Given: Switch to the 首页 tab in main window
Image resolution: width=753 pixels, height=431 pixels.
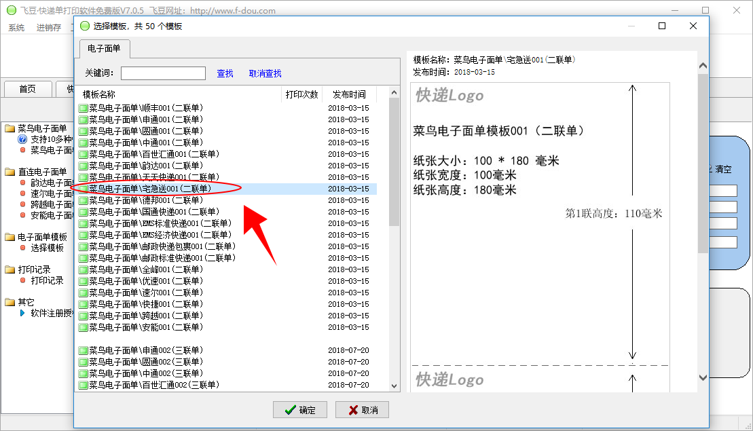Looking at the screenshot, I should [27, 89].
